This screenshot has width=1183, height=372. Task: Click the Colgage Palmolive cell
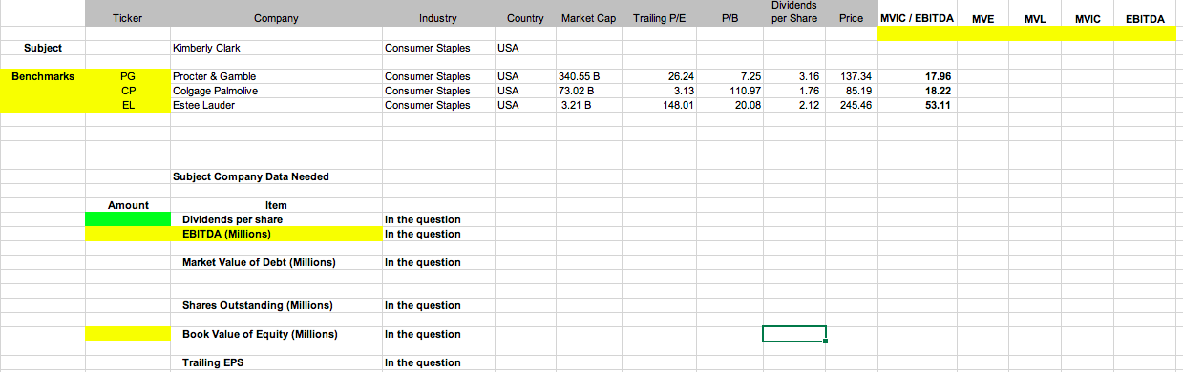tap(275, 91)
